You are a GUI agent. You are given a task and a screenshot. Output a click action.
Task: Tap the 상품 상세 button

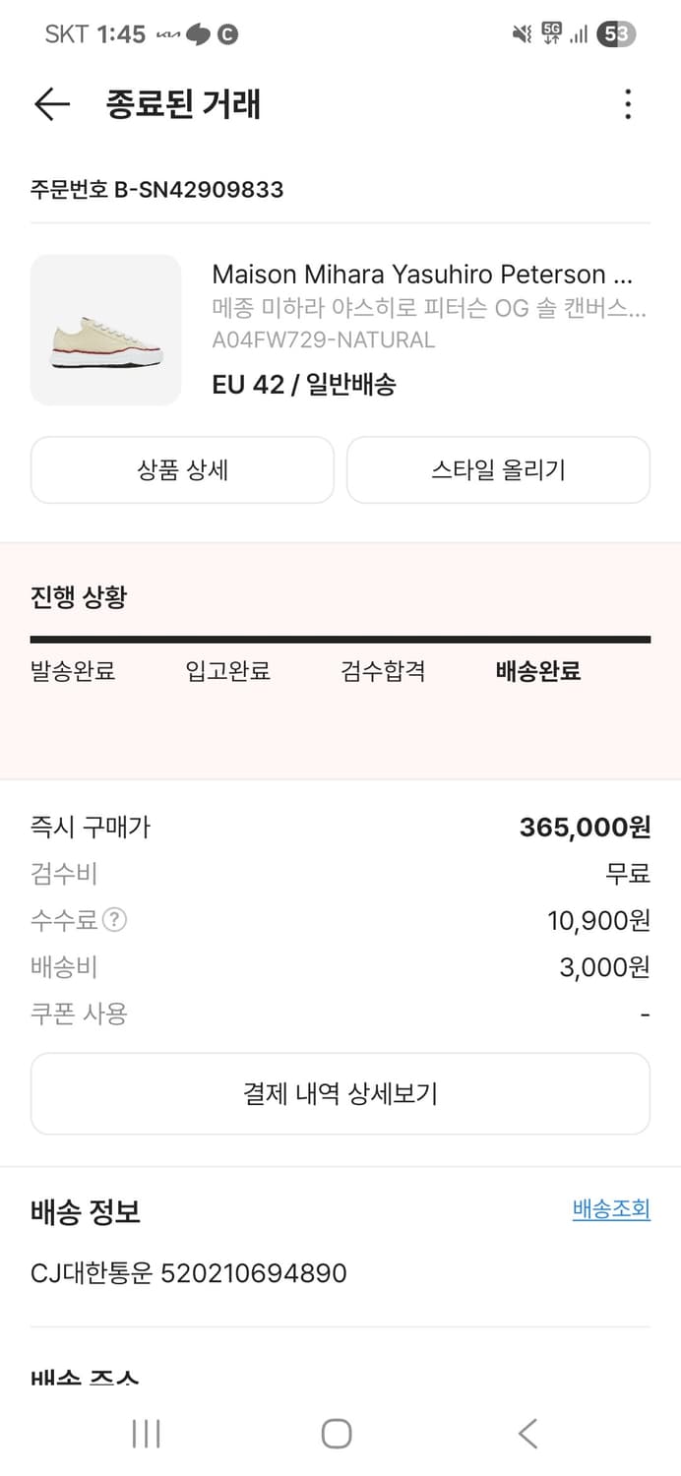[181, 469]
